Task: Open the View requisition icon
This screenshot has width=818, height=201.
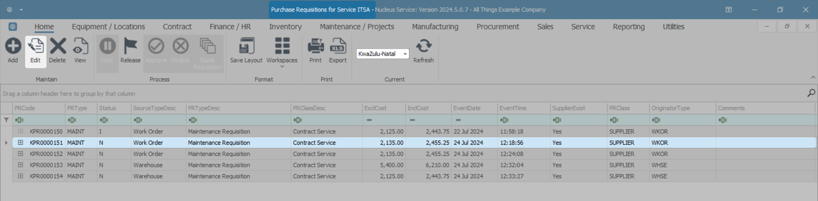Action: (x=80, y=46)
